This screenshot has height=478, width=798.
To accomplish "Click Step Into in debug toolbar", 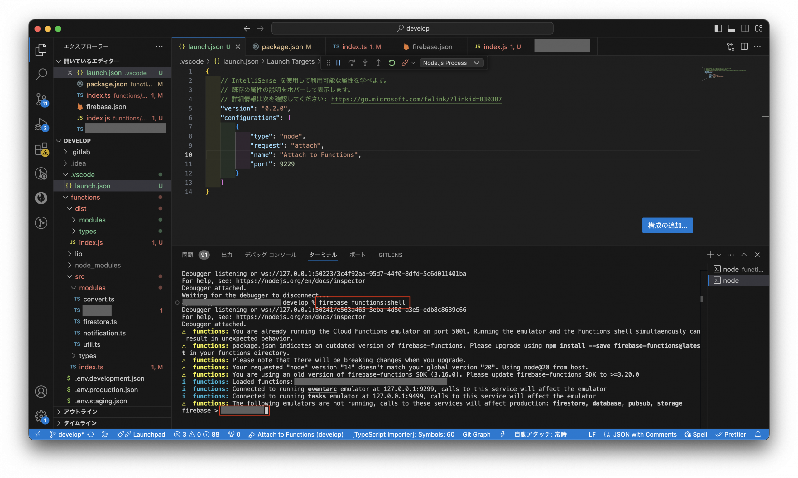I will (x=365, y=63).
